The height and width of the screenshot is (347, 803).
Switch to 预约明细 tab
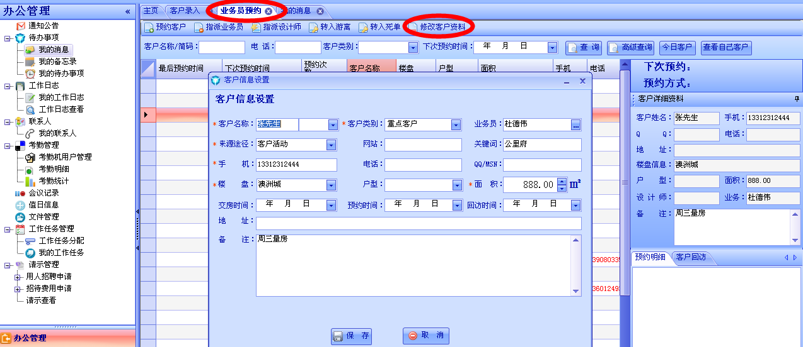pos(650,257)
